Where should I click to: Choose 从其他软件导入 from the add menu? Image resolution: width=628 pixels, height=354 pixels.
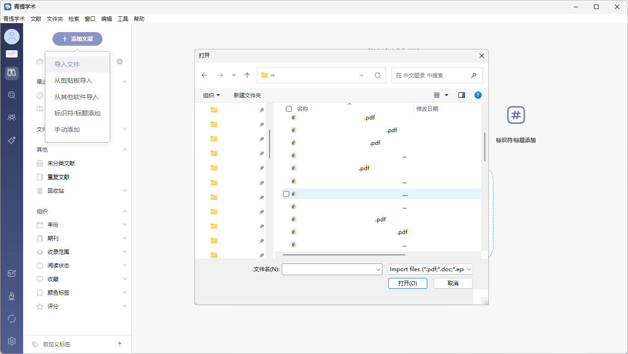point(77,97)
